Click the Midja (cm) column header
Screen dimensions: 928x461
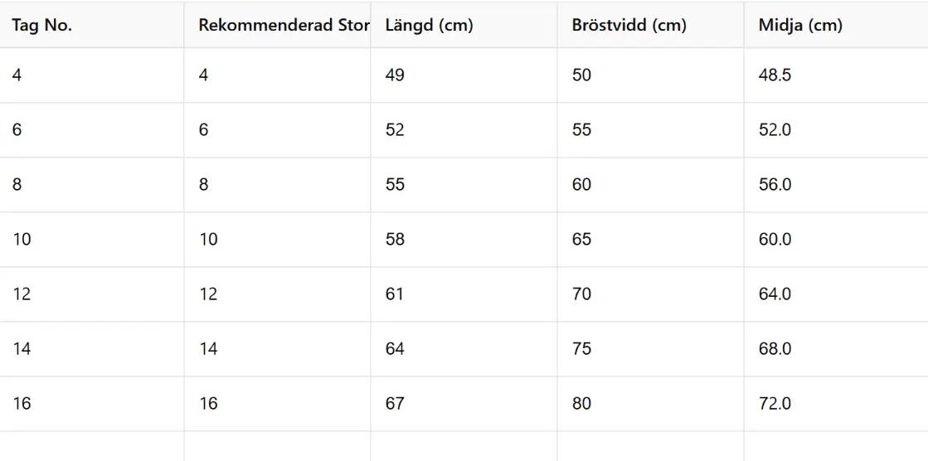(x=800, y=25)
